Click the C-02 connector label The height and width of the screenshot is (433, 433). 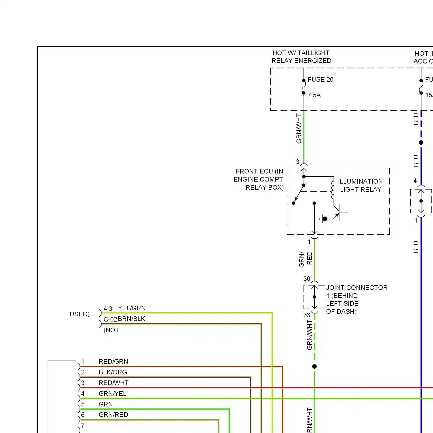pos(110,319)
